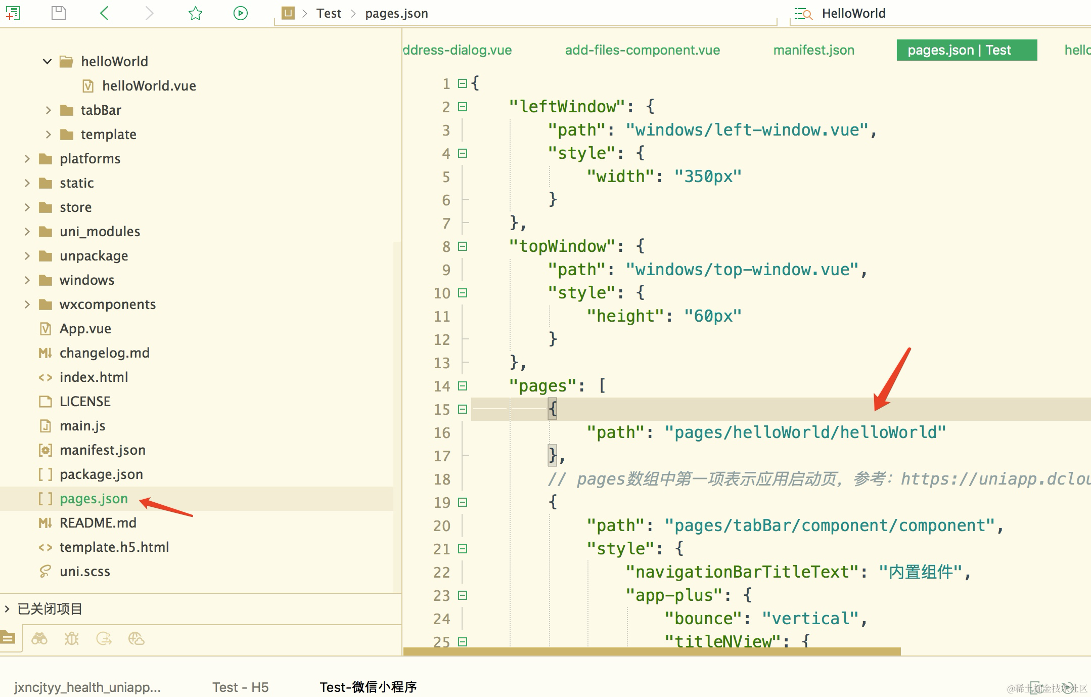Open helloWorld.vue in file tree

[x=149, y=86]
